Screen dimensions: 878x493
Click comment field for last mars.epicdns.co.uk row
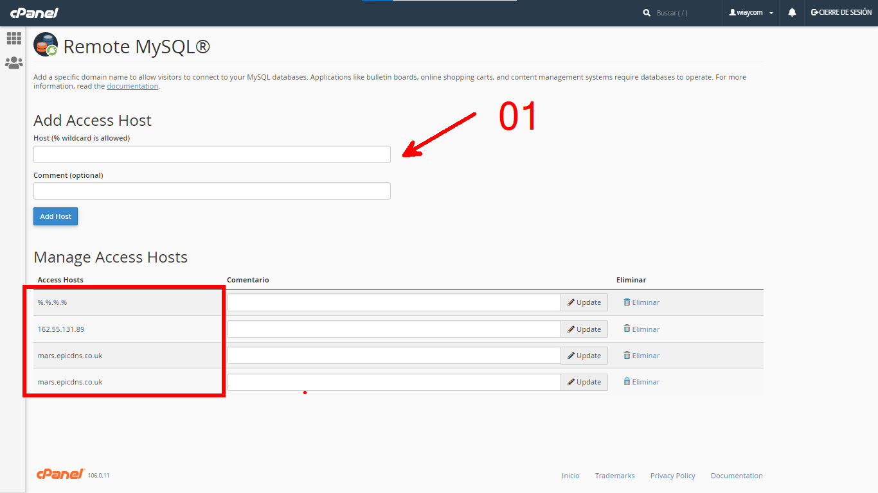tap(394, 382)
